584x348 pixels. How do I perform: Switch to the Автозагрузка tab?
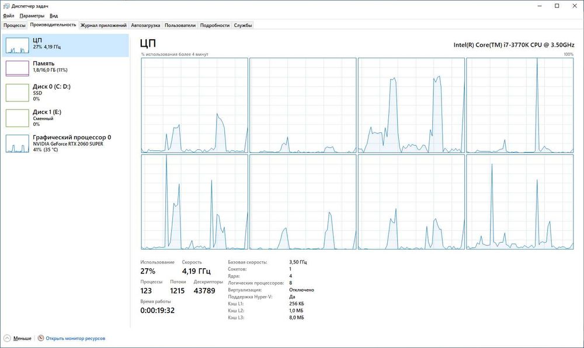(x=145, y=25)
